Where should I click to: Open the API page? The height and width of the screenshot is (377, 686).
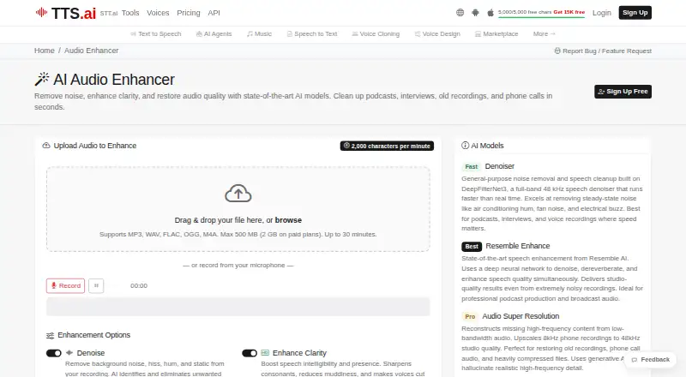(x=214, y=13)
